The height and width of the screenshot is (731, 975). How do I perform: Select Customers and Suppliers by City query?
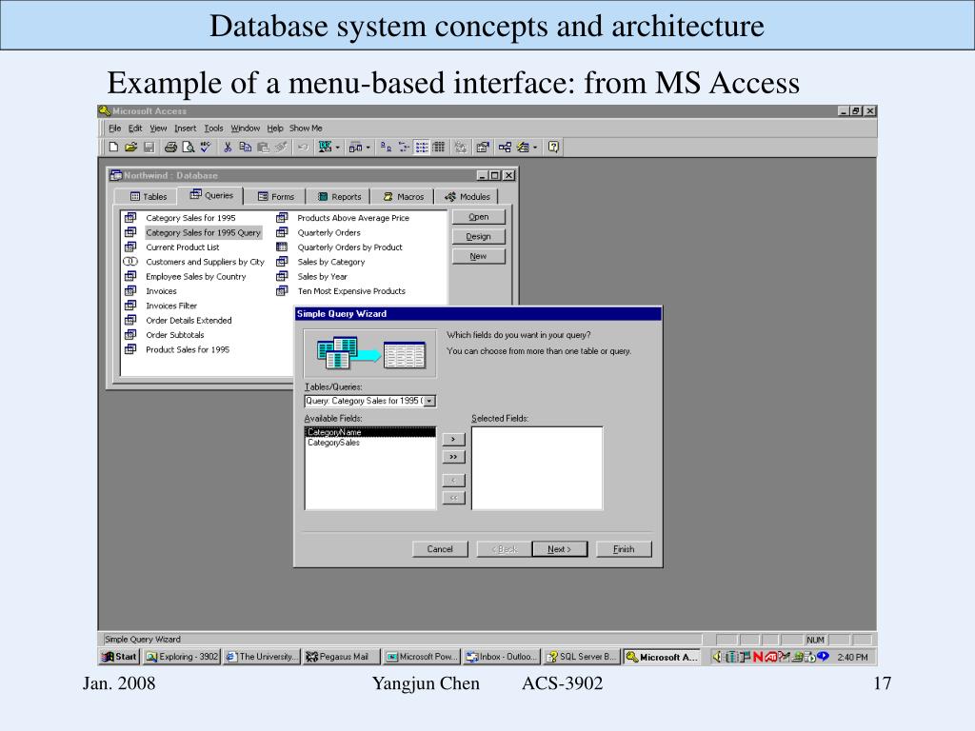tap(194, 262)
